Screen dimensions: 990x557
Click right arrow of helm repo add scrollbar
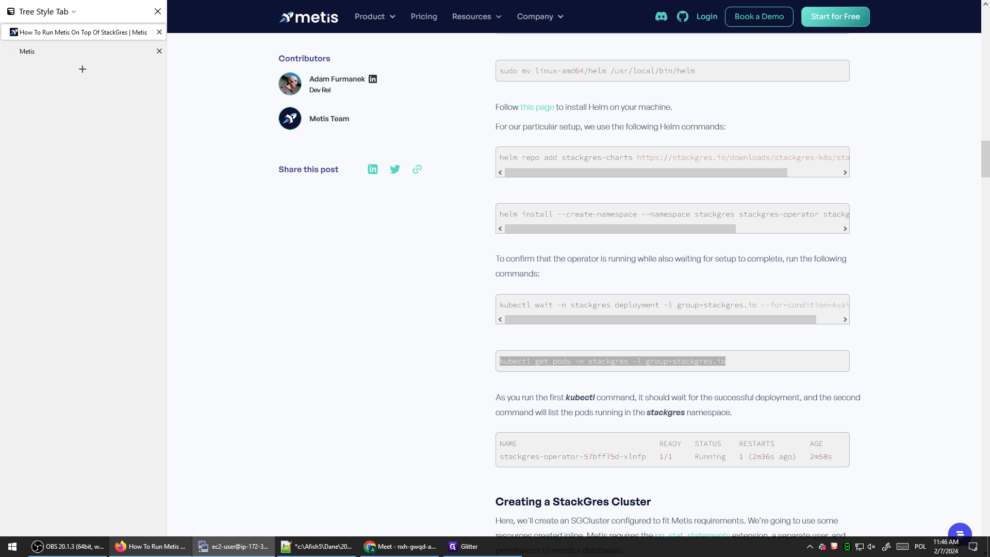pyautogui.click(x=845, y=173)
